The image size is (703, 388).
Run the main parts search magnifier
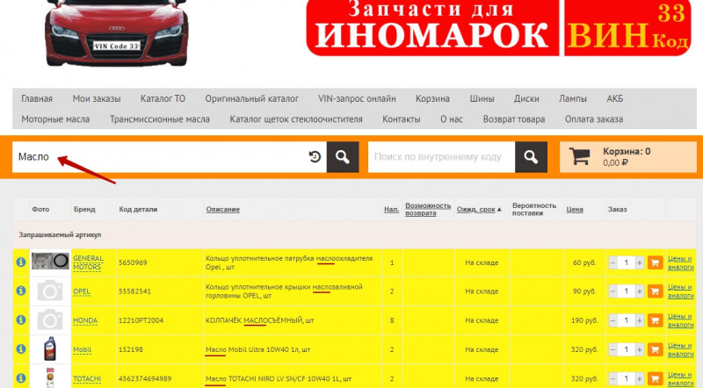click(x=343, y=157)
